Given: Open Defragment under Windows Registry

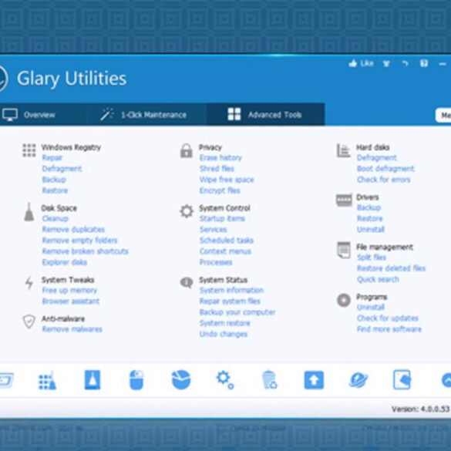Looking at the screenshot, I should pyautogui.click(x=62, y=169).
